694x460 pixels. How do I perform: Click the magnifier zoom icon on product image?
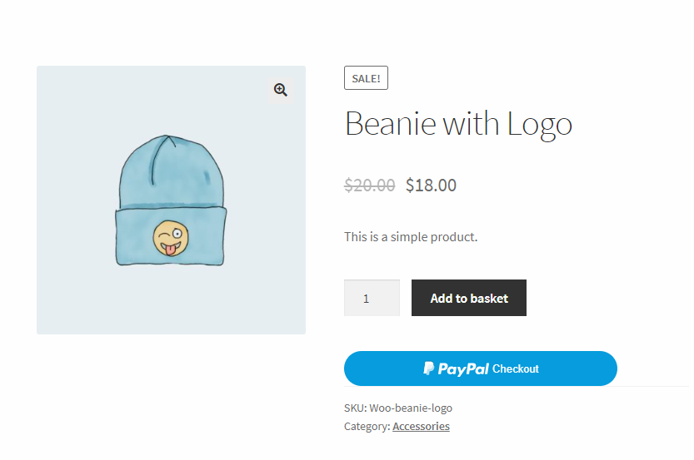281,90
